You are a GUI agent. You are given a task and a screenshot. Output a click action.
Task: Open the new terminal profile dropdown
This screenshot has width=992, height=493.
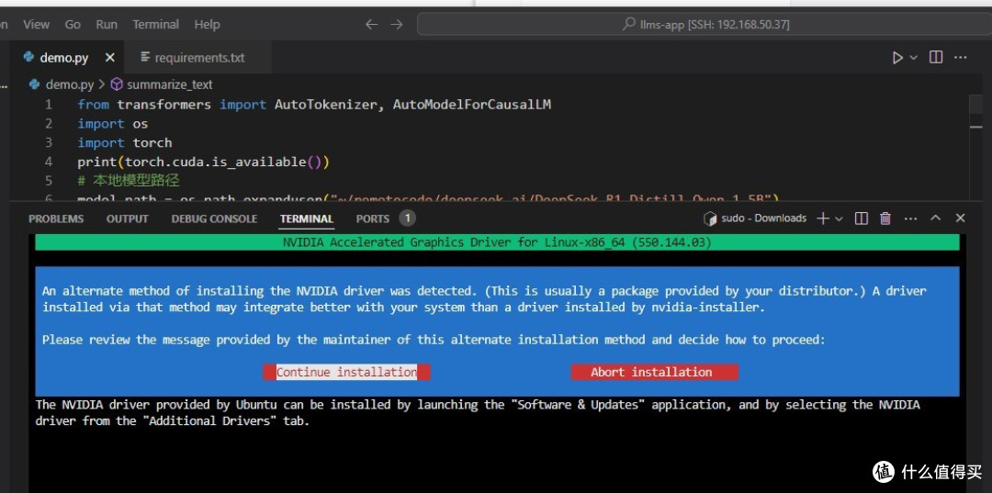coord(839,218)
